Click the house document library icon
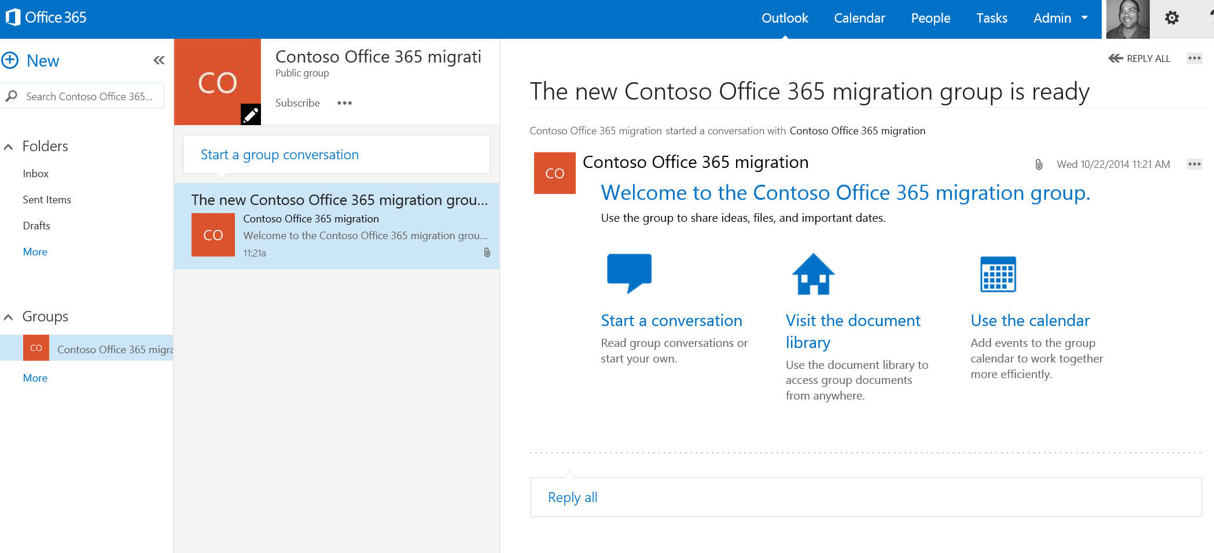 point(813,274)
